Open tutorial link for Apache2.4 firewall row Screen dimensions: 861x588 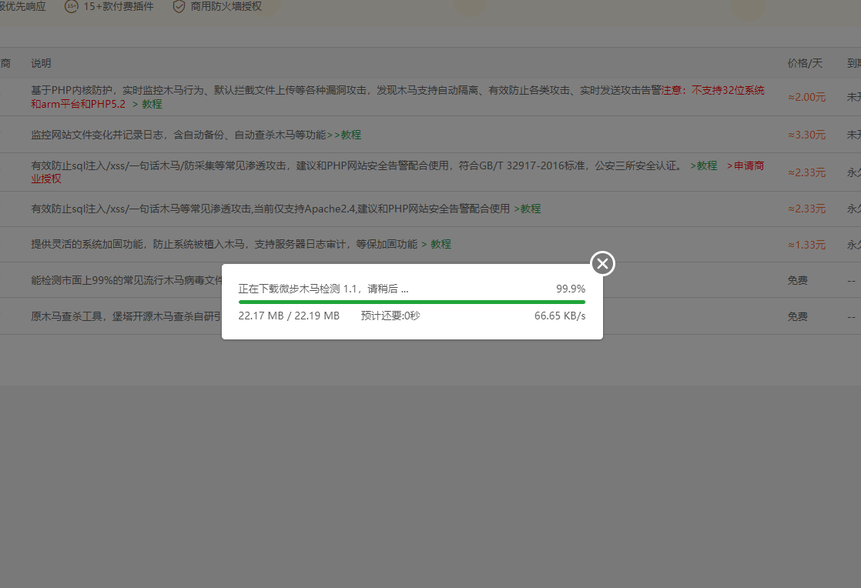(x=528, y=209)
